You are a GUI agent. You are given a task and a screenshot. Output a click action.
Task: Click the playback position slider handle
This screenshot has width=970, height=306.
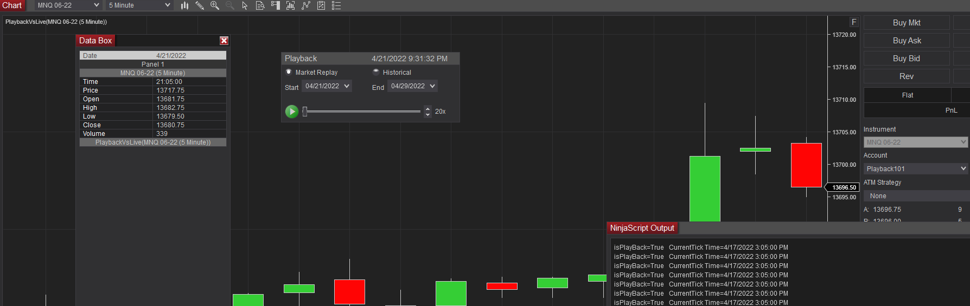(305, 111)
